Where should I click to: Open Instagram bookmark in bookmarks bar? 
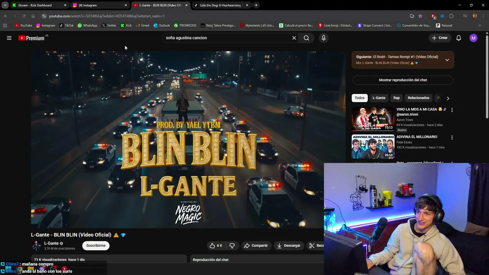pos(45,26)
